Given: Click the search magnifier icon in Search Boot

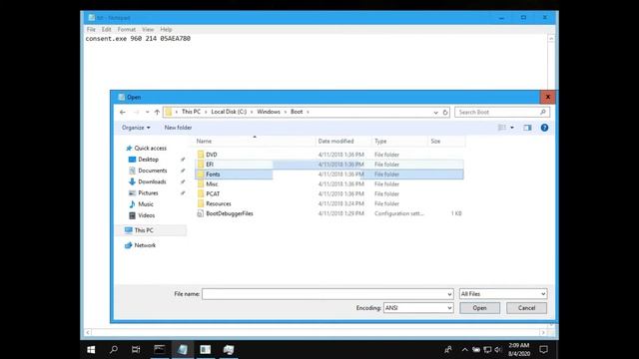Looking at the screenshot, I should [543, 112].
